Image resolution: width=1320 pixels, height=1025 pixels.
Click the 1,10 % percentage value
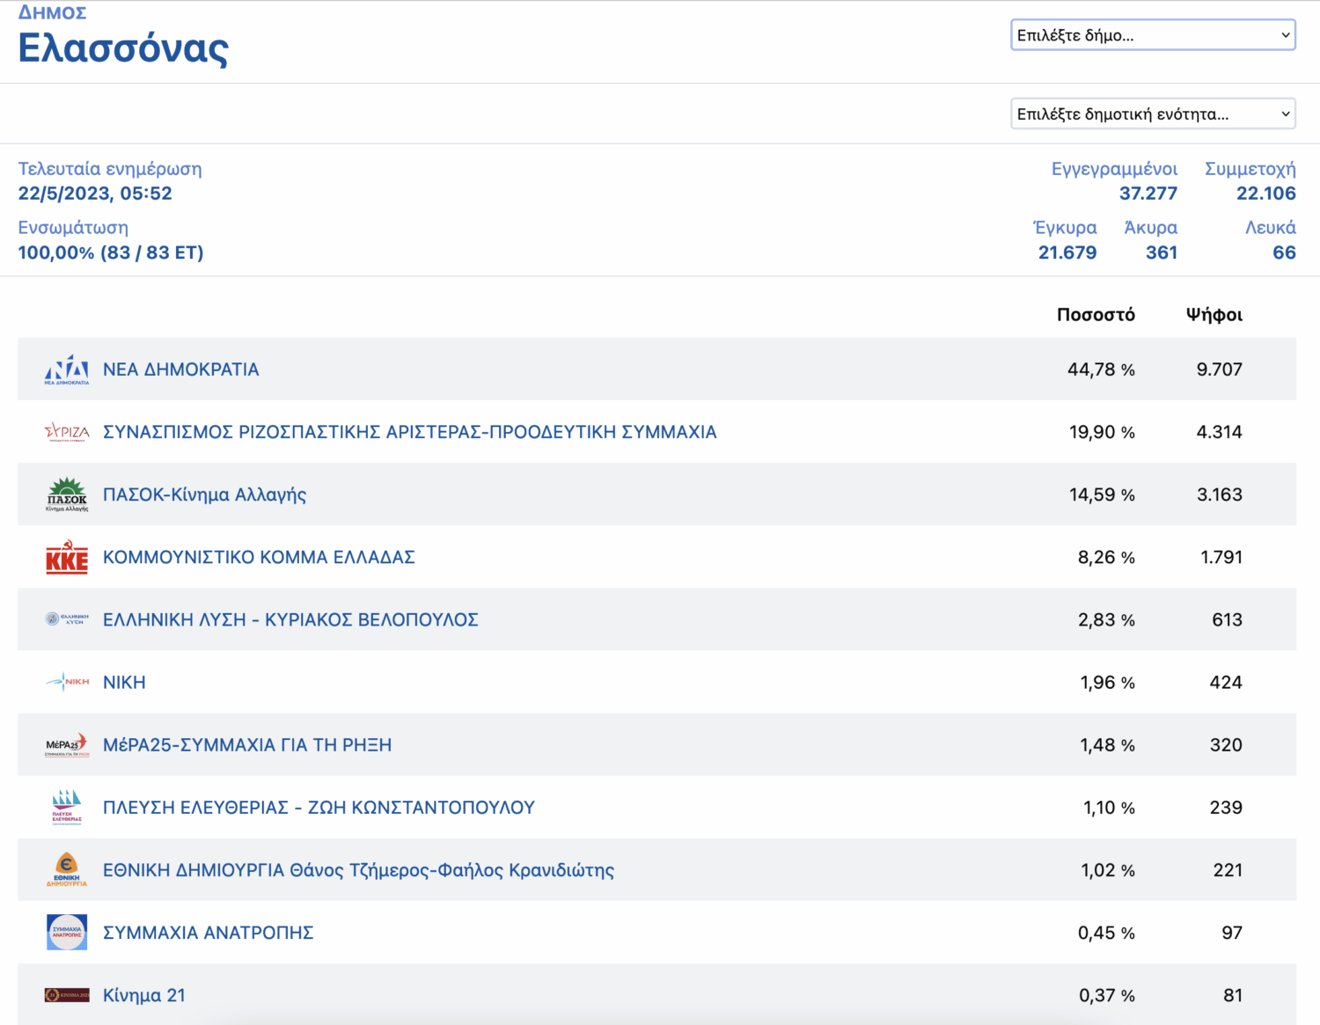(1109, 807)
